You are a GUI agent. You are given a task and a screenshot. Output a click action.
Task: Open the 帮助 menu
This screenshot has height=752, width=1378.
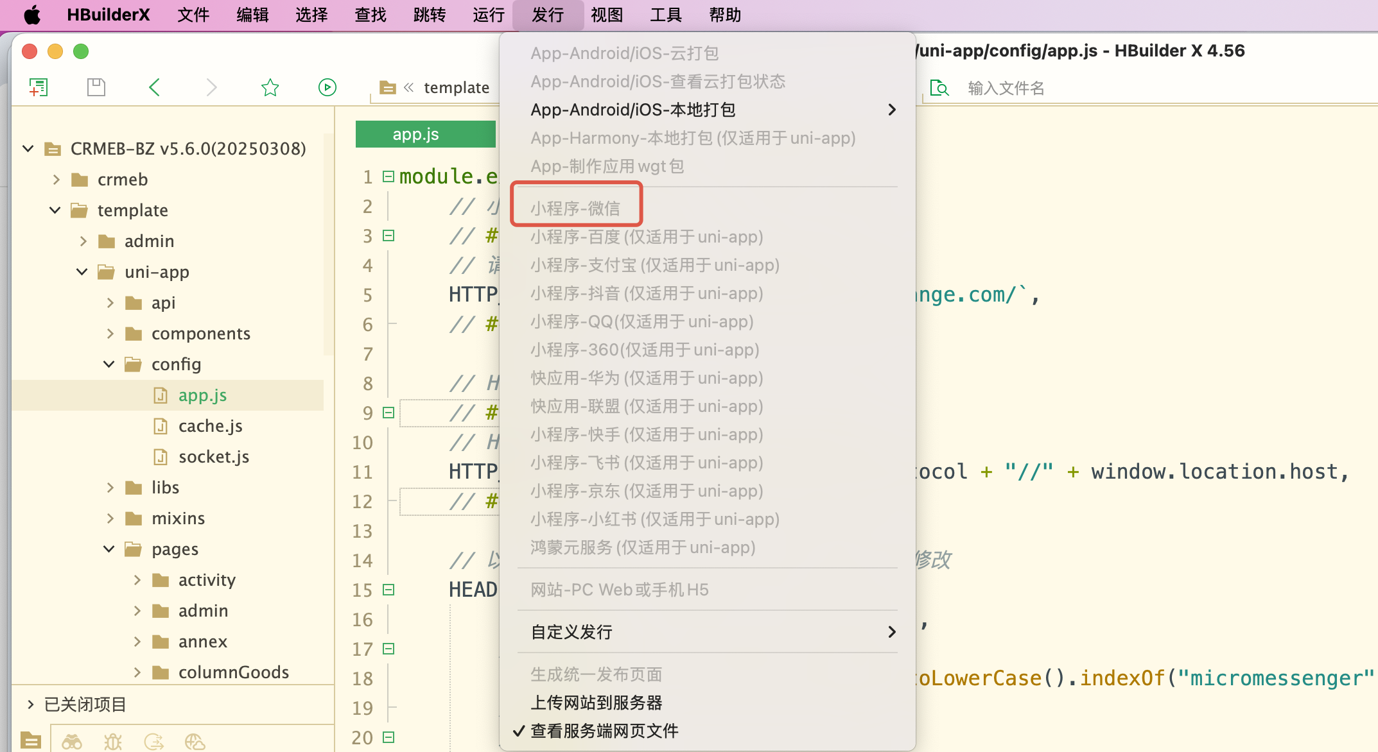725,15
